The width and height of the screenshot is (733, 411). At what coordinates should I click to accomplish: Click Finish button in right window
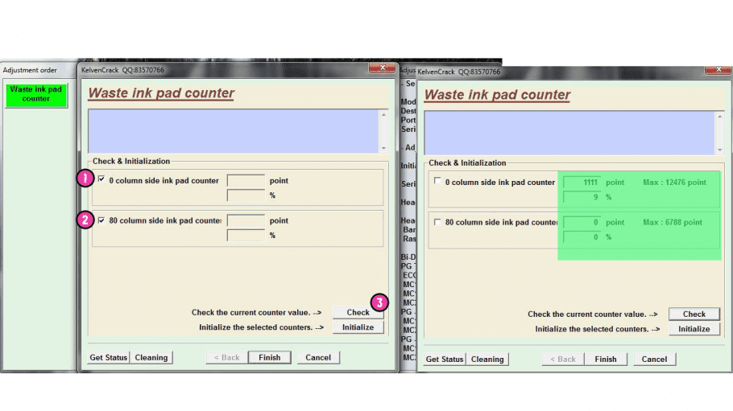[x=606, y=360]
